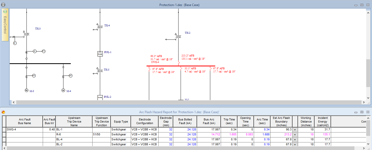
Task: Select the relay circle above M-3
Action: 34,76
